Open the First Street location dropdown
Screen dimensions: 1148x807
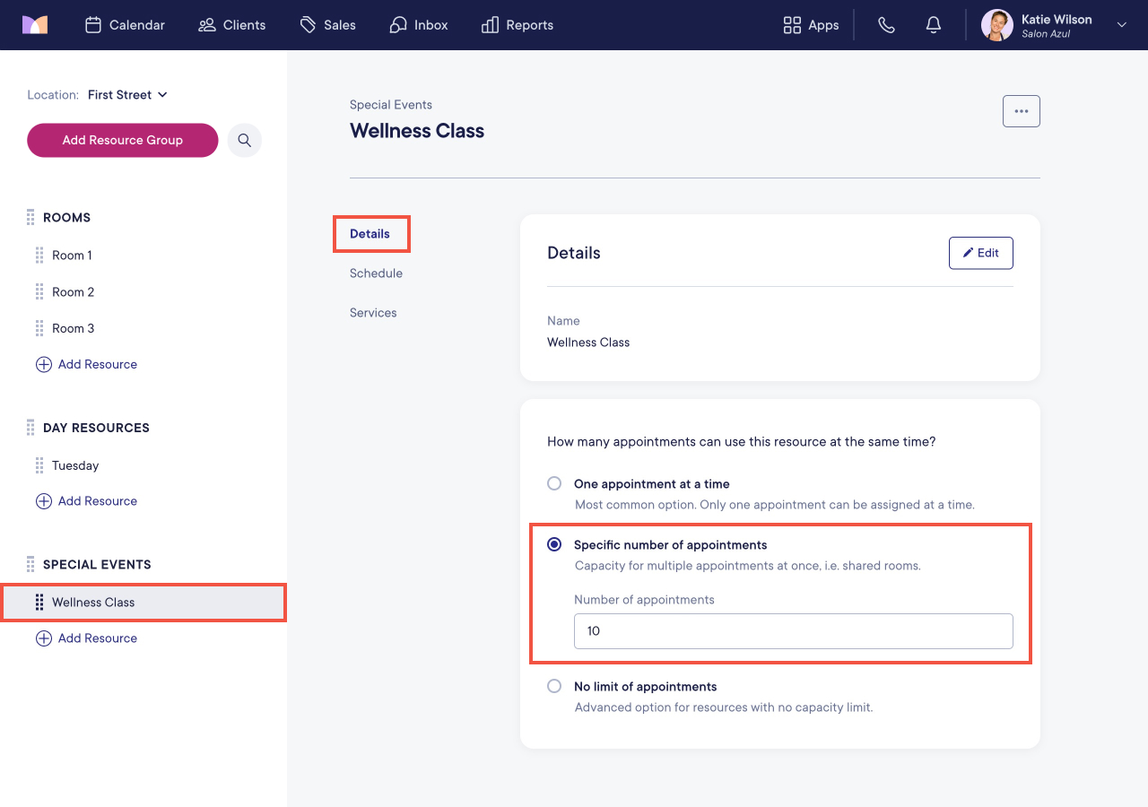pyautogui.click(x=127, y=95)
